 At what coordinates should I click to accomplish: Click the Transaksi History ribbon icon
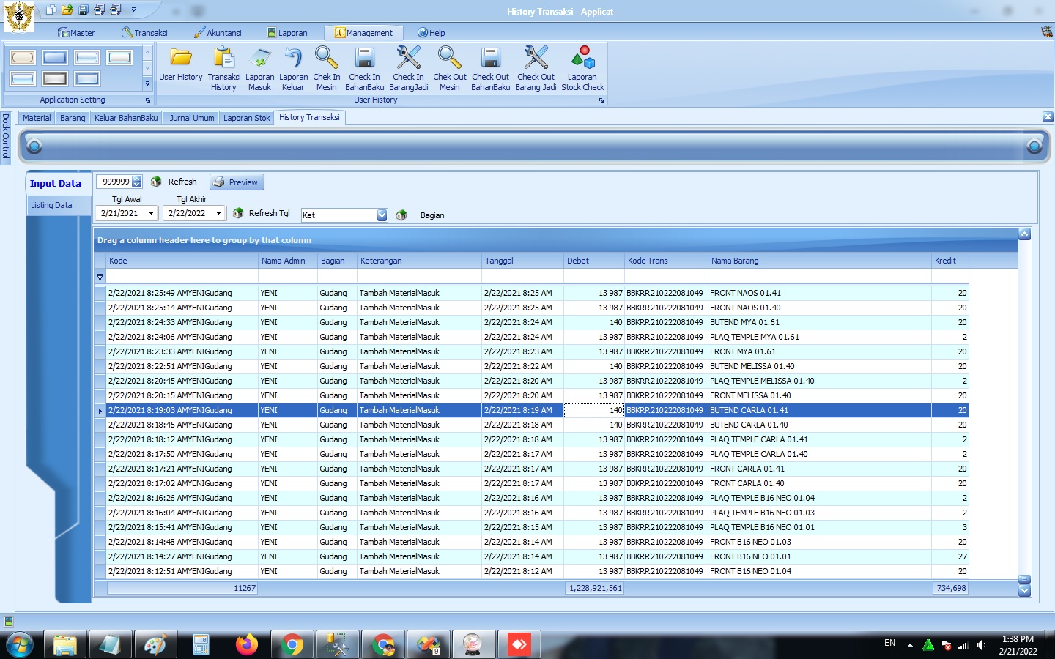tap(223, 59)
